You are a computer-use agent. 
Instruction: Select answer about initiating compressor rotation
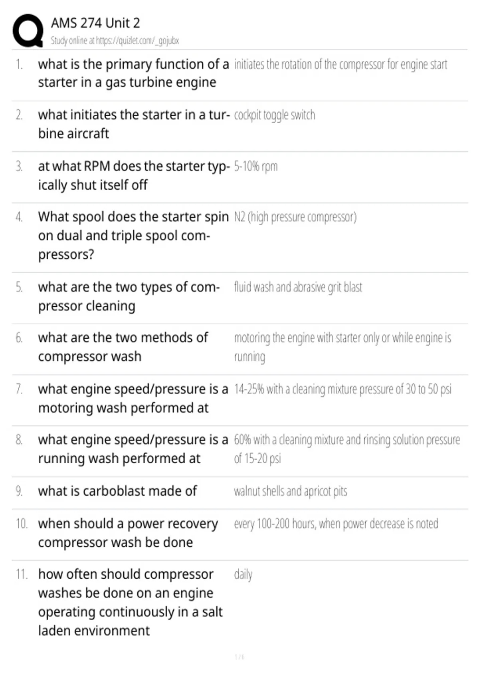click(x=340, y=64)
